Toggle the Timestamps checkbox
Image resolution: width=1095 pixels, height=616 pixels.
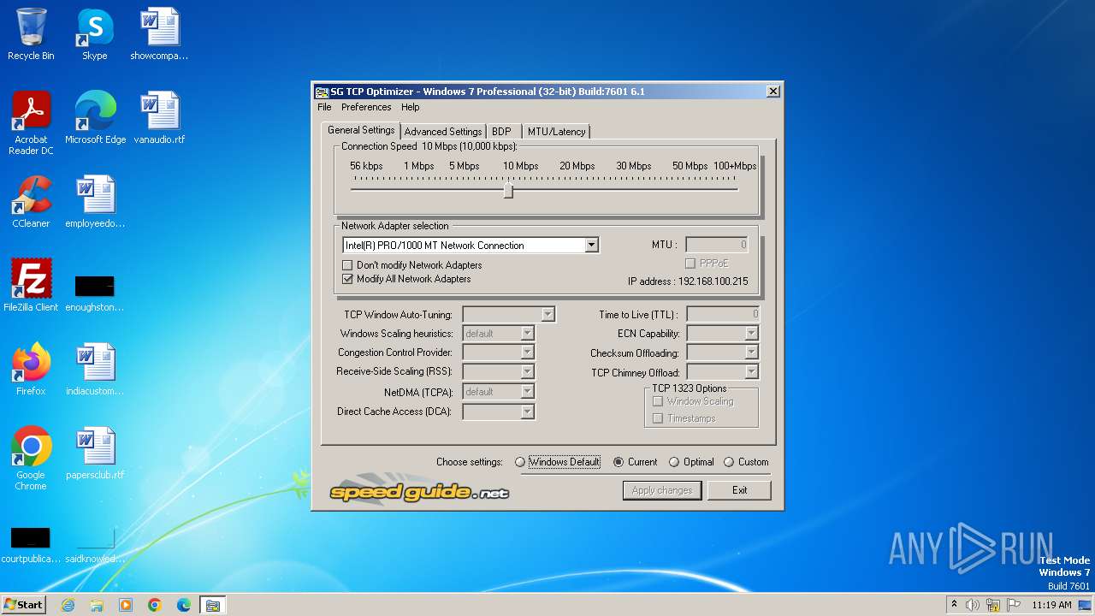click(658, 418)
